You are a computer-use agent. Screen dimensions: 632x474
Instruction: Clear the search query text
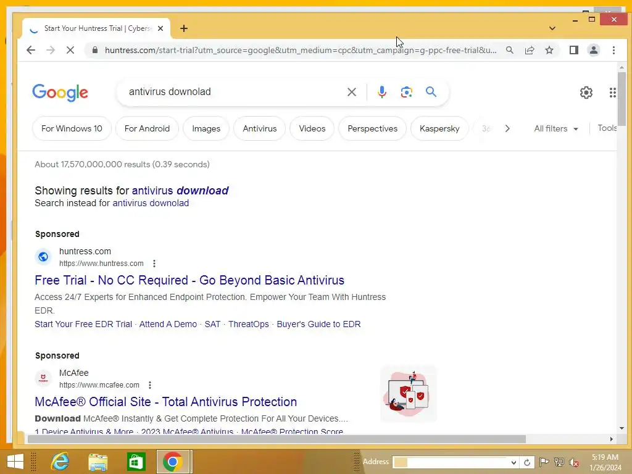tap(351, 92)
